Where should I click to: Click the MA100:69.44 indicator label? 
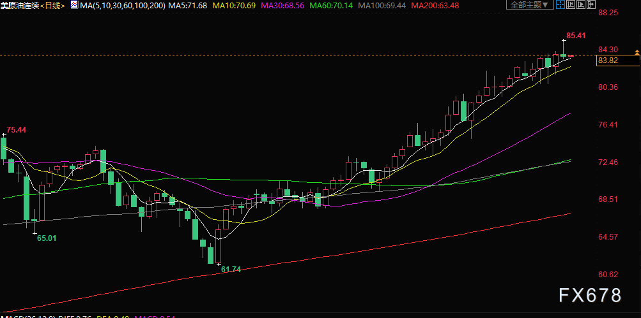pos(383,6)
